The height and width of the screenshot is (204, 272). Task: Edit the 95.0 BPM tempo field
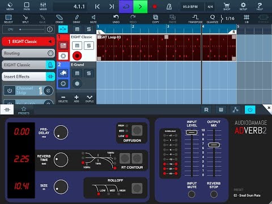pos(190,7)
